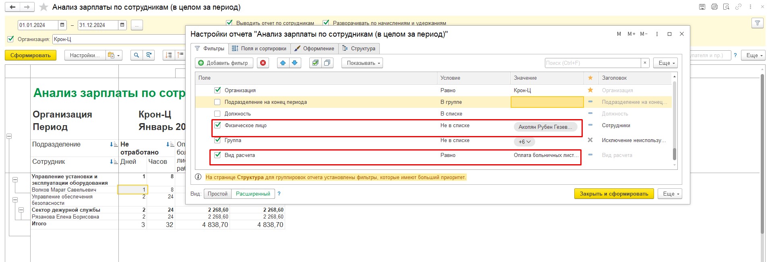
Task: Toggle Разворачивать по начислениям и удержаниям checkbox
Action: [x=326, y=23]
